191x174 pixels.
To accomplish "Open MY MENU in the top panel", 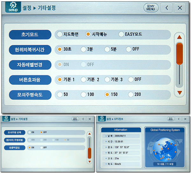I will coord(151,8).
